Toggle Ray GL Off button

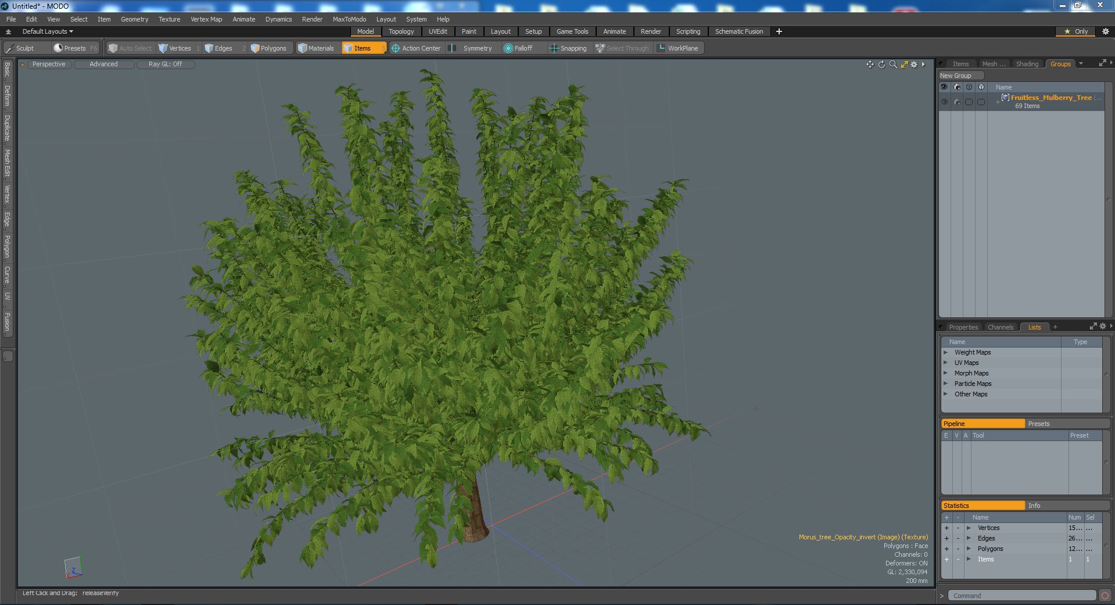pos(166,65)
